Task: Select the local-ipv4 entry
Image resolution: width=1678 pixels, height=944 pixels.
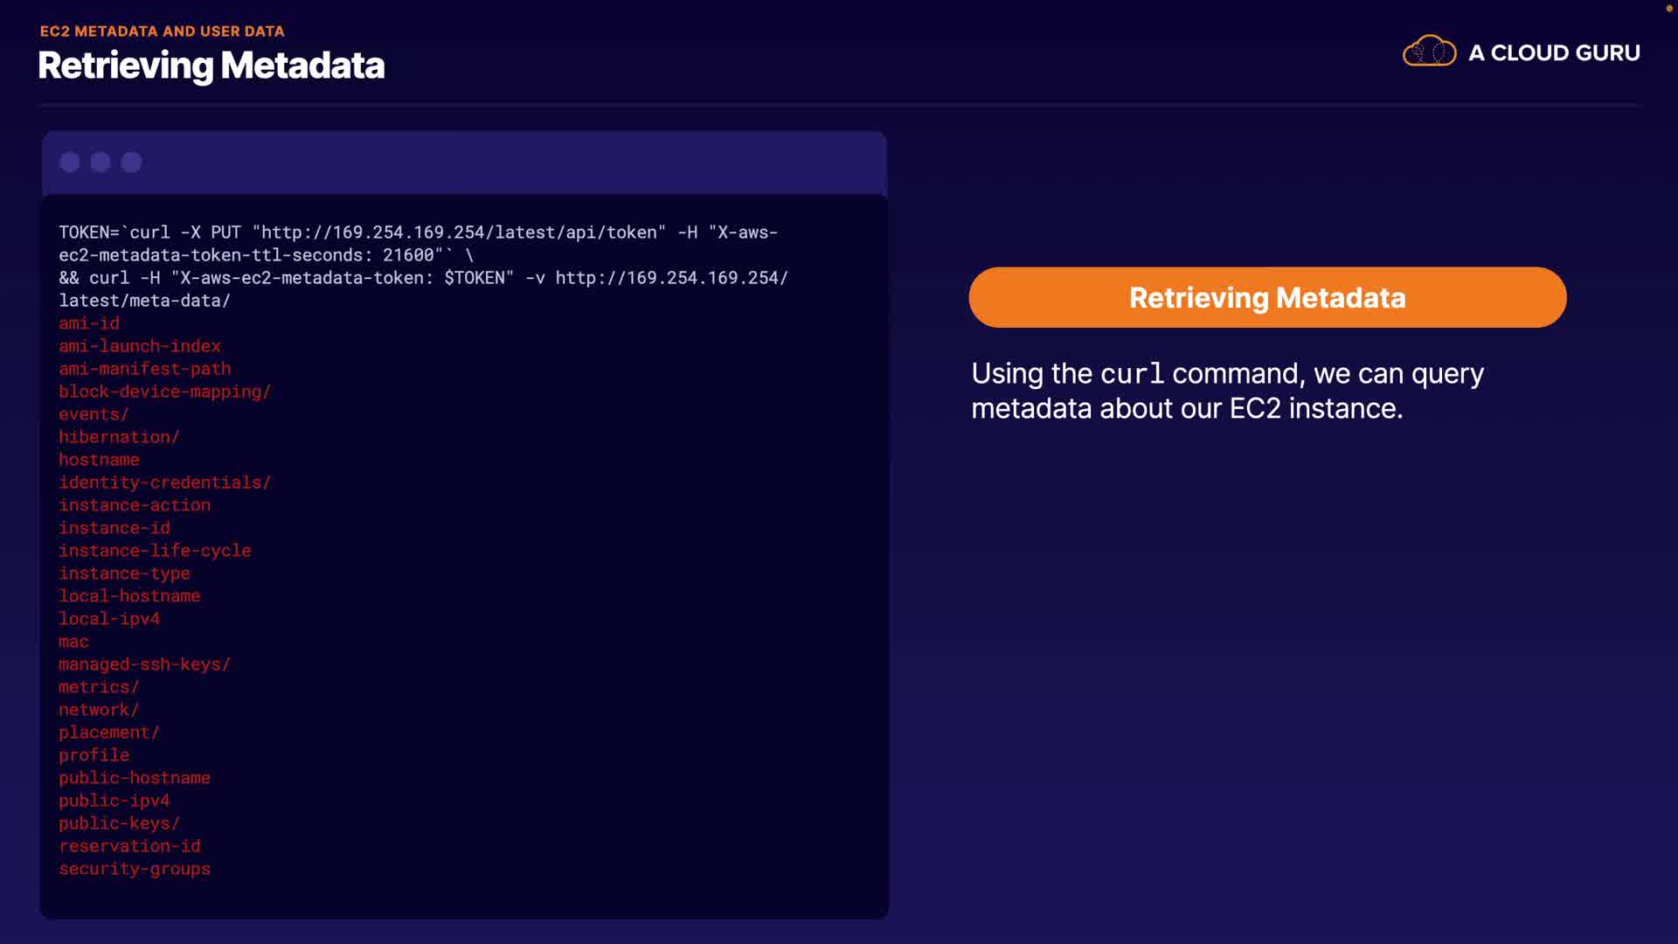Action: tap(109, 619)
